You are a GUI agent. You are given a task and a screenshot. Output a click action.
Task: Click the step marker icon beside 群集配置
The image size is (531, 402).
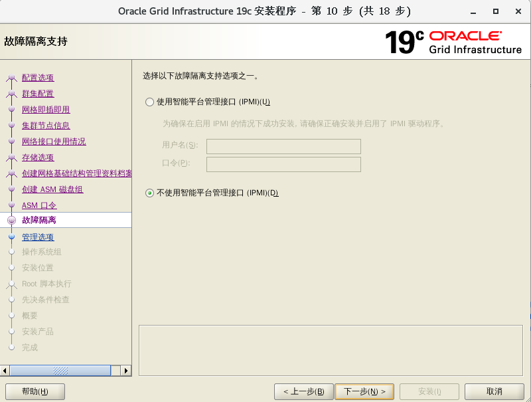click(11, 94)
